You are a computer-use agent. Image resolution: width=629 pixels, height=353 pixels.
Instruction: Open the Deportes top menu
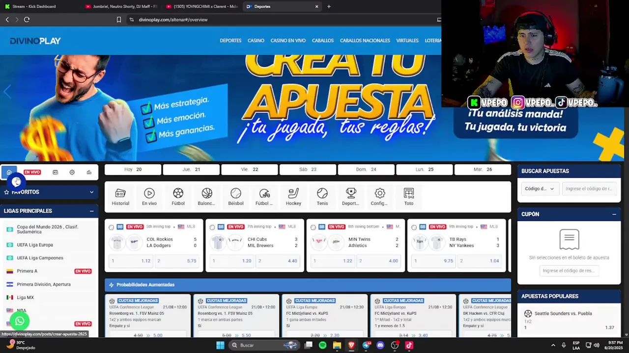click(230, 41)
